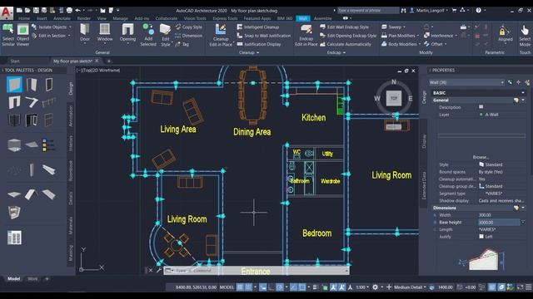The width and height of the screenshot is (533, 299).
Task: Toggle snap mode in status bar
Action: (x=248, y=287)
